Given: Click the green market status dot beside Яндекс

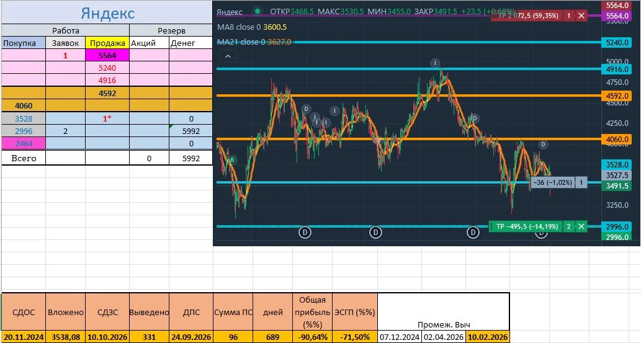Looking at the screenshot, I should click(258, 11).
